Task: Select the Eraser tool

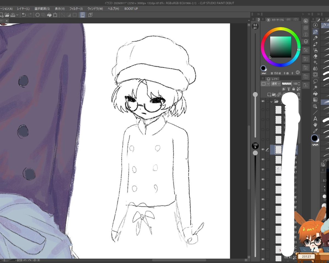Action: [x=315, y=56]
